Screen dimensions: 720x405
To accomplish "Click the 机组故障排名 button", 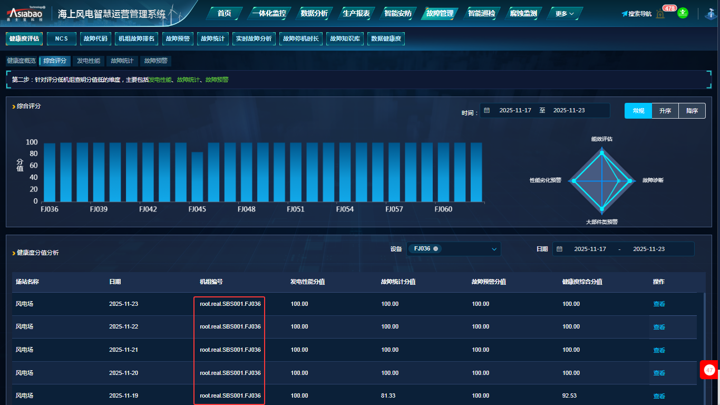I will coord(136,38).
